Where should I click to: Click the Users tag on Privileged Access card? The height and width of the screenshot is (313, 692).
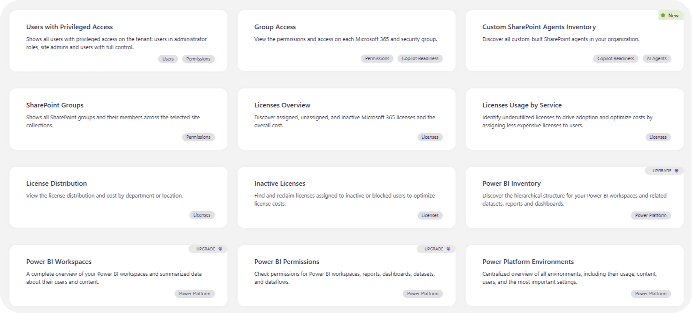click(x=168, y=59)
